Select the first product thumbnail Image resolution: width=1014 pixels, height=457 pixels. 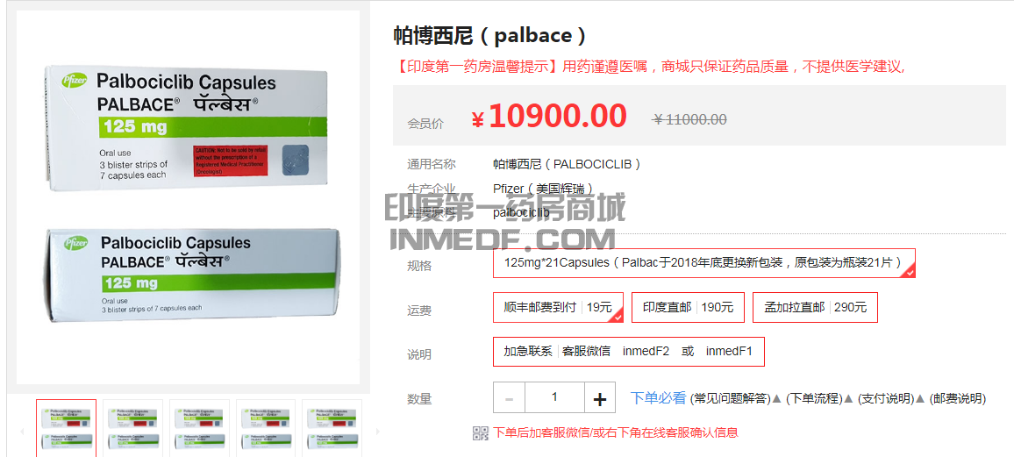pyautogui.click(x=66, y=428)
